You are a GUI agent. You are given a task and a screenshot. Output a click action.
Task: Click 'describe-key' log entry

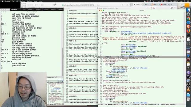click(18, 34)
